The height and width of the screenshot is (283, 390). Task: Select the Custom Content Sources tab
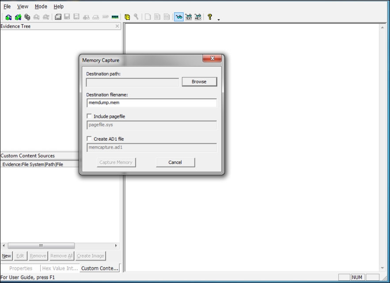click(100, 268)
